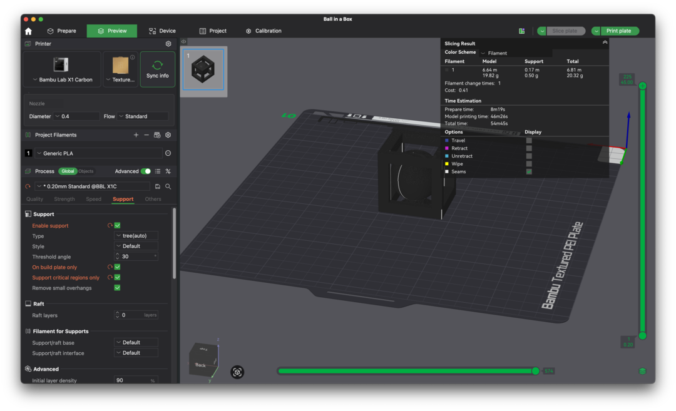The image size is (676, 411).
Task: Collapse the Slicing Result panel
Action: click(605, 43)
